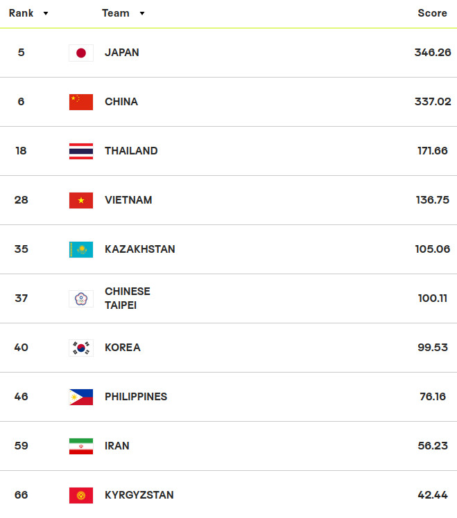
Task: Open the Rank sort dropdown arrow
Action: [46, 13]
